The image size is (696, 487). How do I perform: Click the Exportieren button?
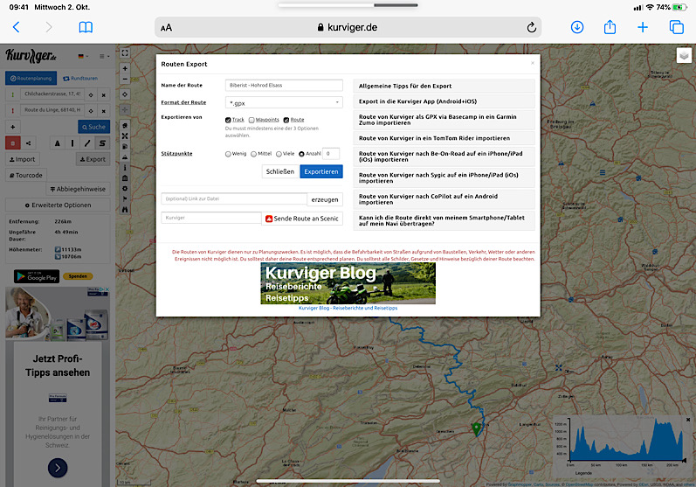tap(320, 171)
